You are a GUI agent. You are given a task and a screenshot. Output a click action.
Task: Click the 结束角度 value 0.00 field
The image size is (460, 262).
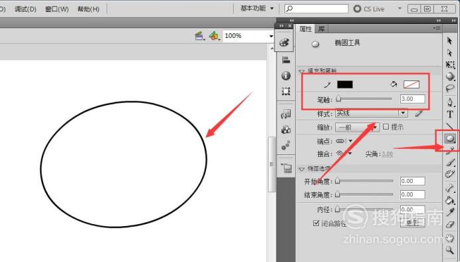pyautogui.click(x=413, y=195)
